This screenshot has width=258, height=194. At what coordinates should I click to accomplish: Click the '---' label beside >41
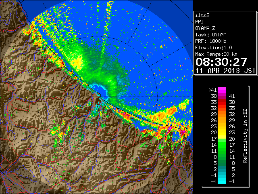click(231, 90)
